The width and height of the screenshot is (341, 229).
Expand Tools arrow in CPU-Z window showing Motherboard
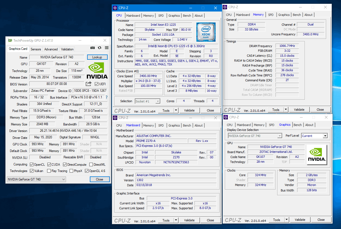pos(176,220)
